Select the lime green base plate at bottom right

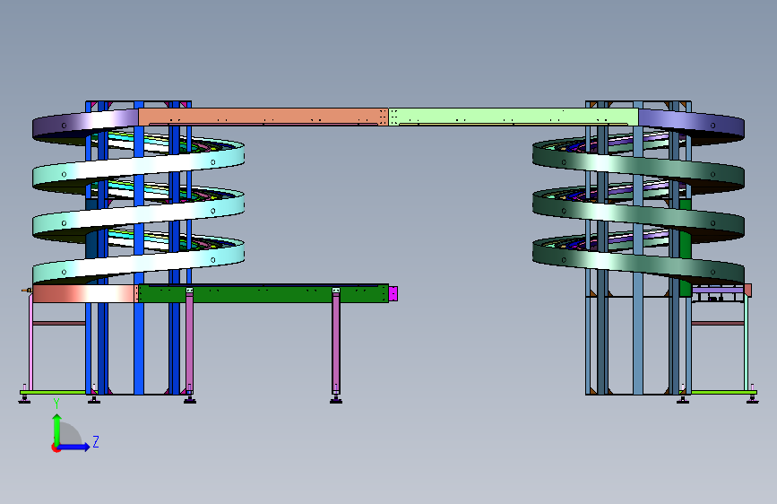(723, 393)
